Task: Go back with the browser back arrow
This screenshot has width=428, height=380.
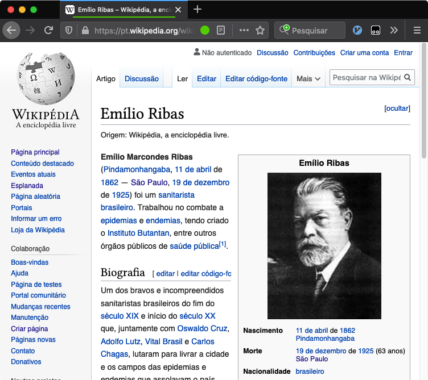Action: tap(11, 30)
